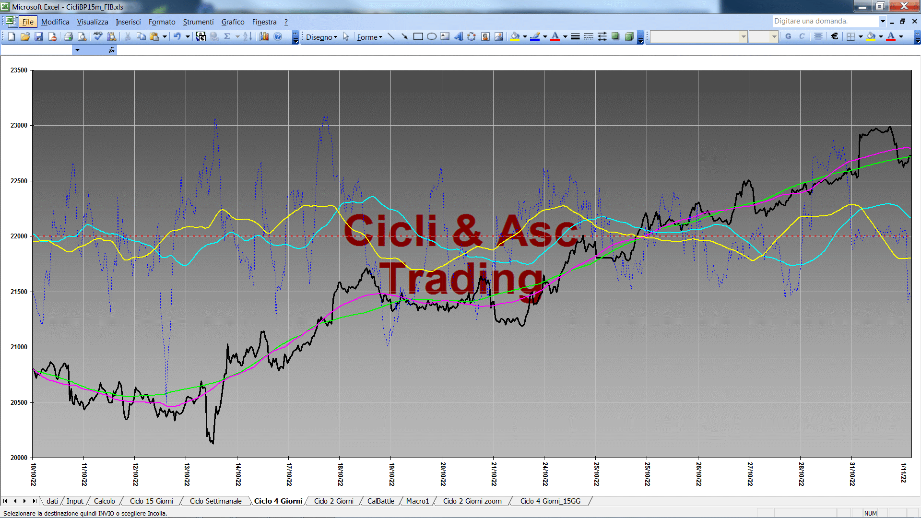Viewport: 921px width, 518px height.
Task: Open the Strumenti menu
Action: [198, 22]
